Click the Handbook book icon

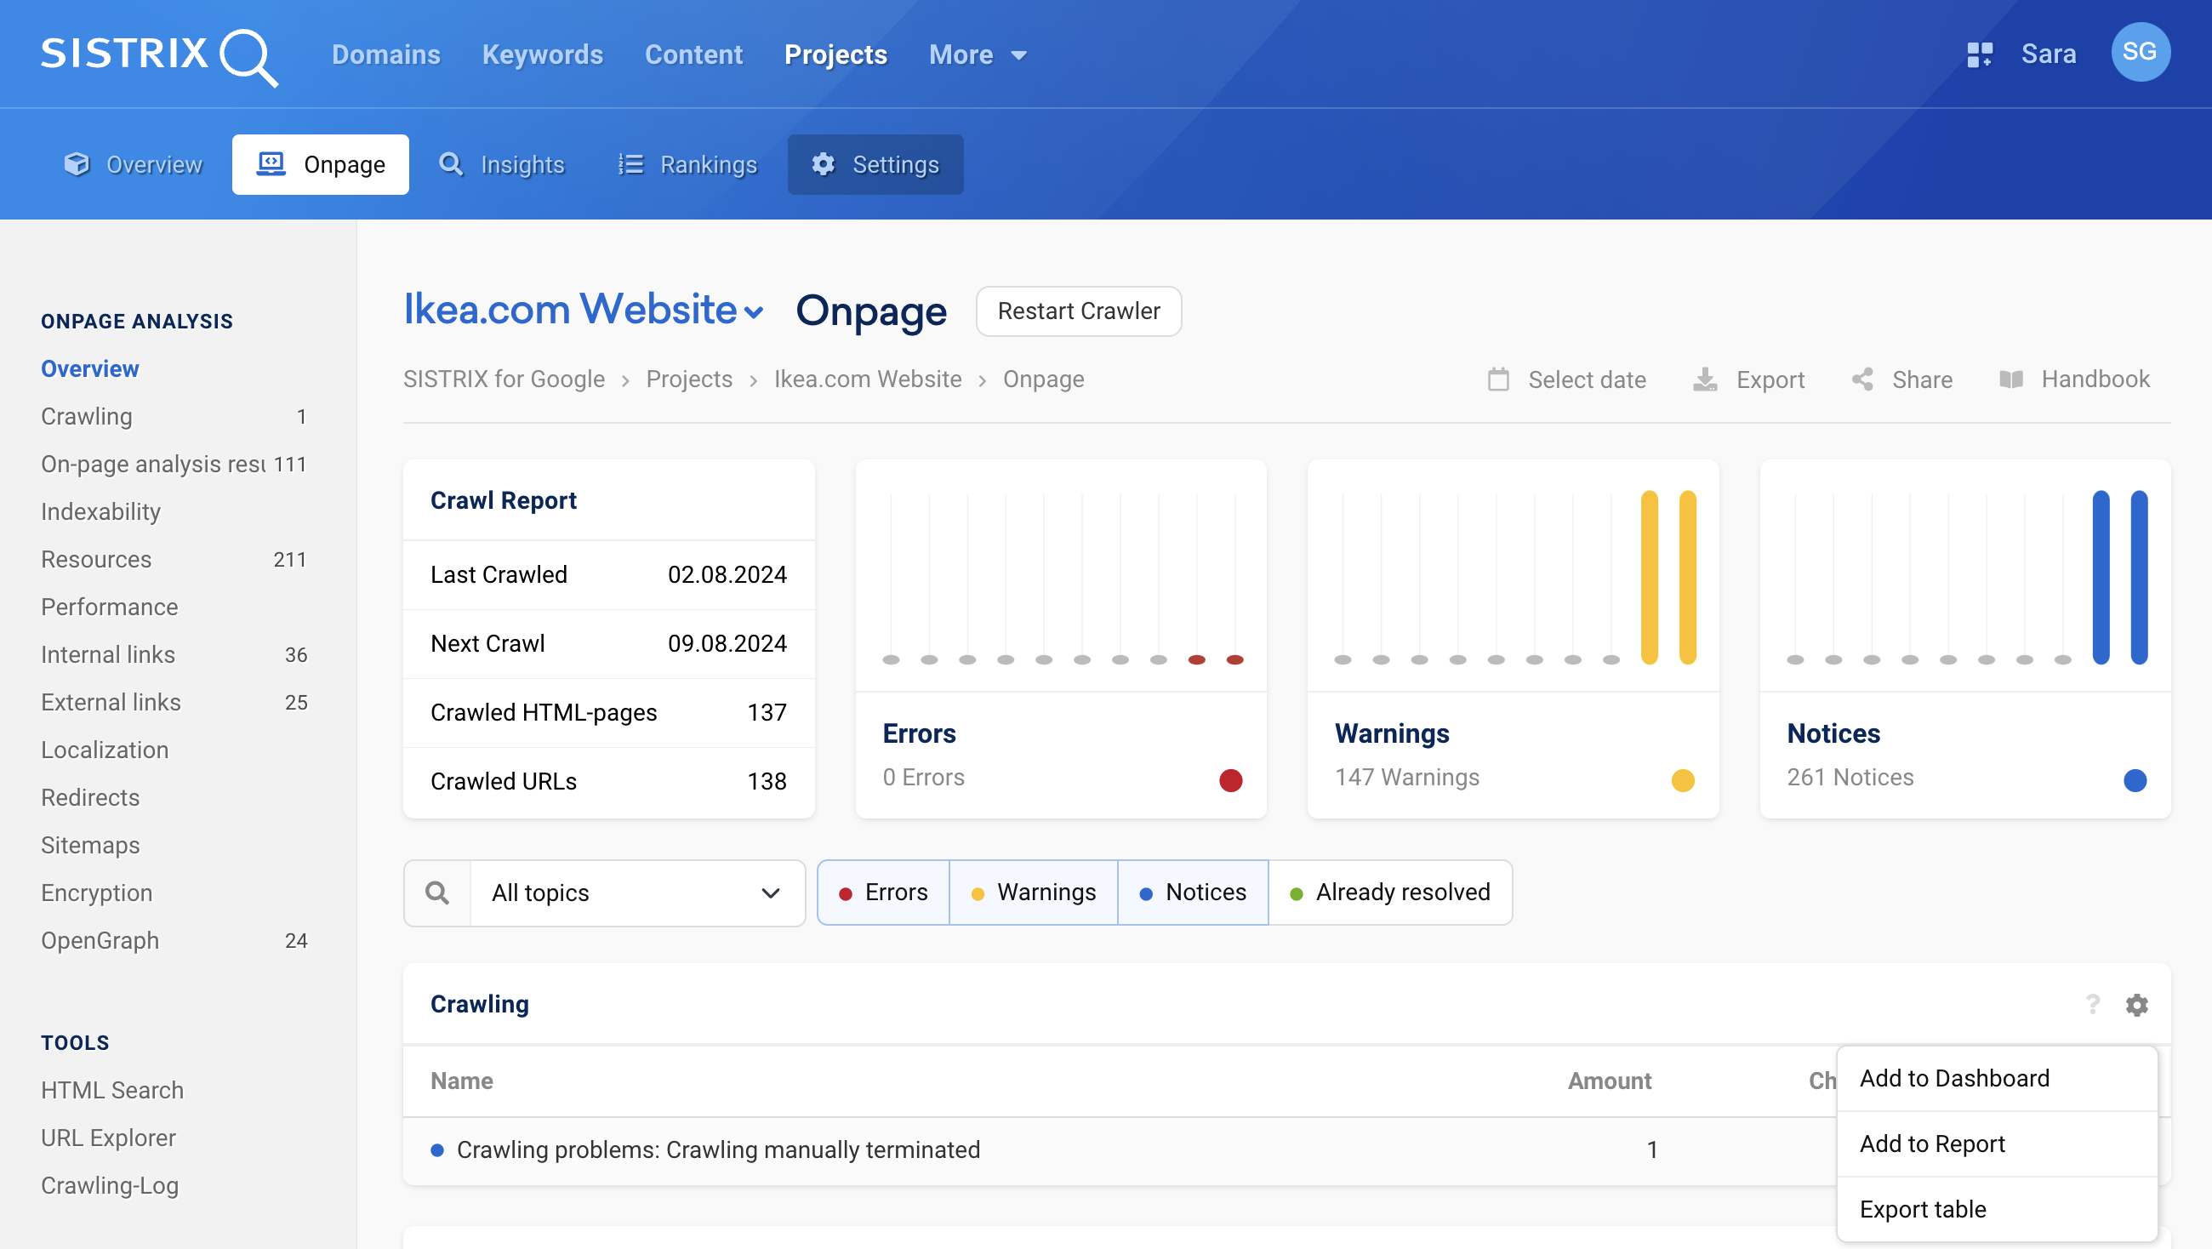click(x=2012, y=379)
